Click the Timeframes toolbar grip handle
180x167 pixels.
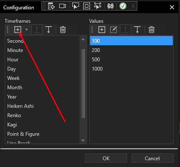pos(8,30)
